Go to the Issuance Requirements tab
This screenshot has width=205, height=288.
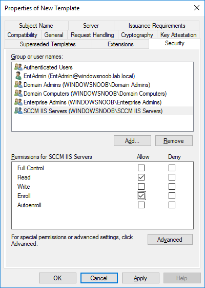[157, 25]
